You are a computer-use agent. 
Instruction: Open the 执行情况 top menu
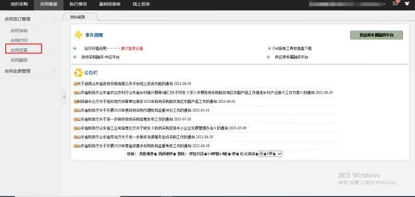click(x=78, y=4)
